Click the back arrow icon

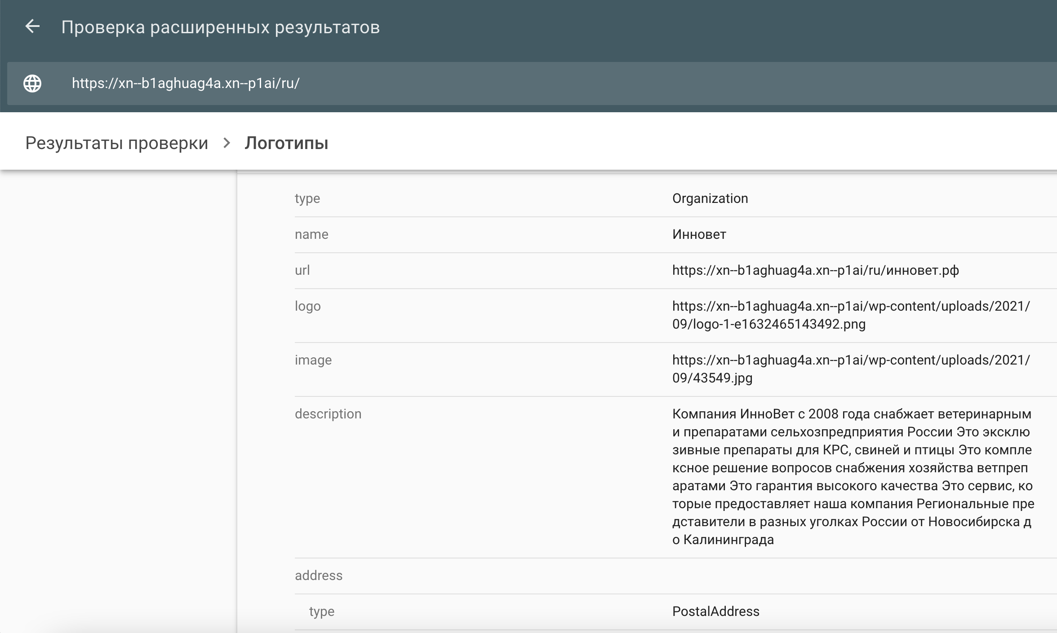coord(32,26)
